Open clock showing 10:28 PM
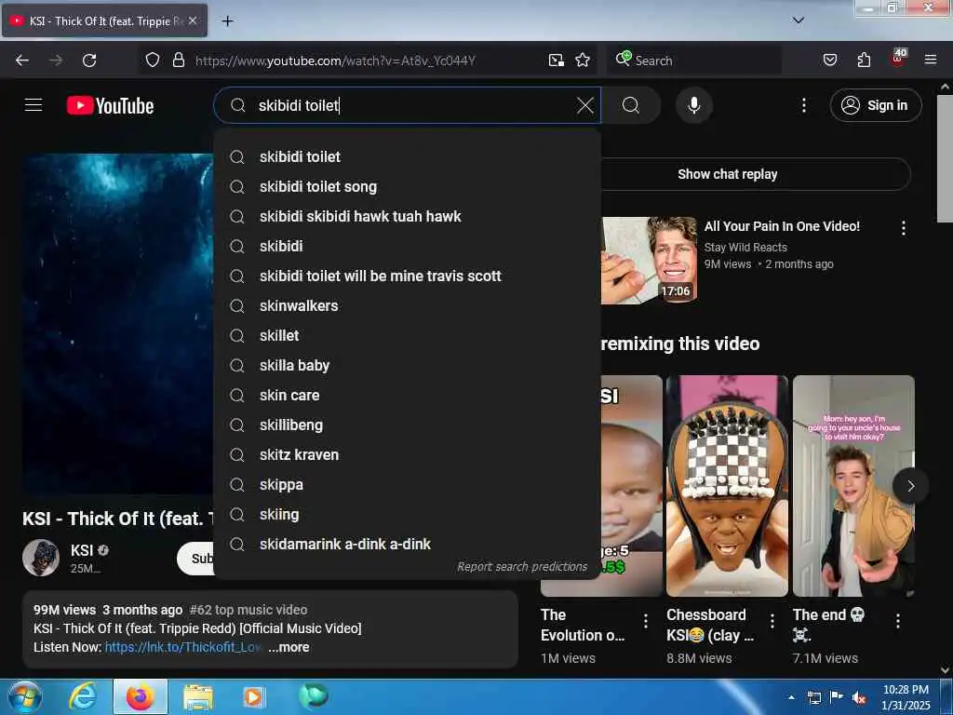The image size is (953, 715). [x=906, y=697]
